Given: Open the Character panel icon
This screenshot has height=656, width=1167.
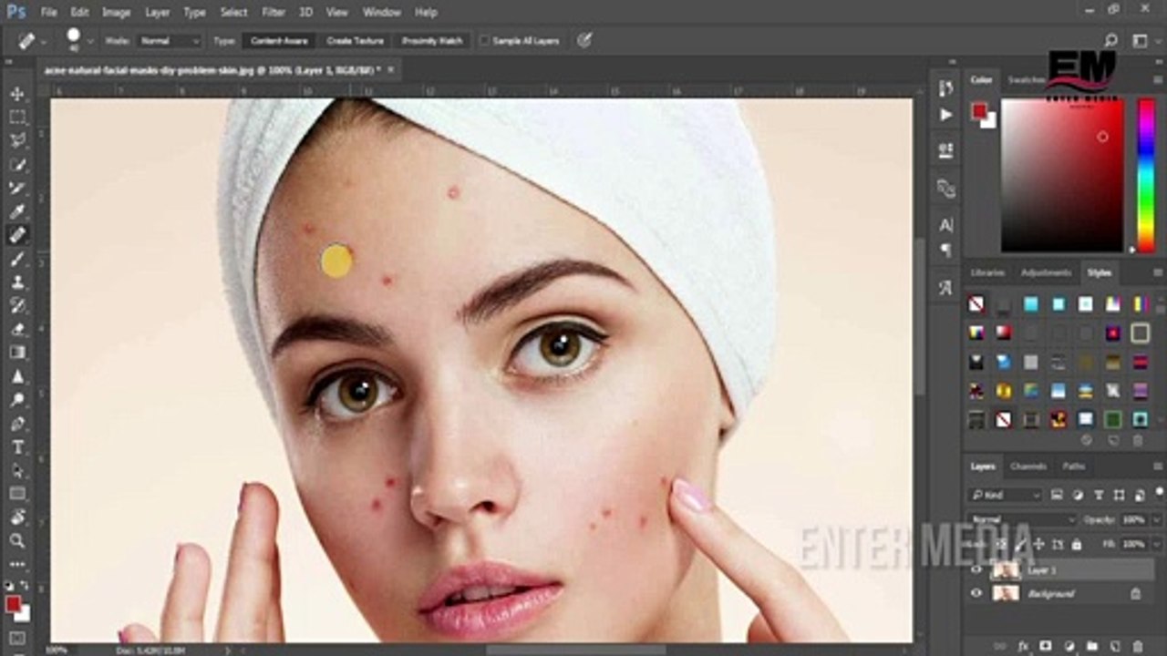Looking at the screenshot, I should [945, 225].
